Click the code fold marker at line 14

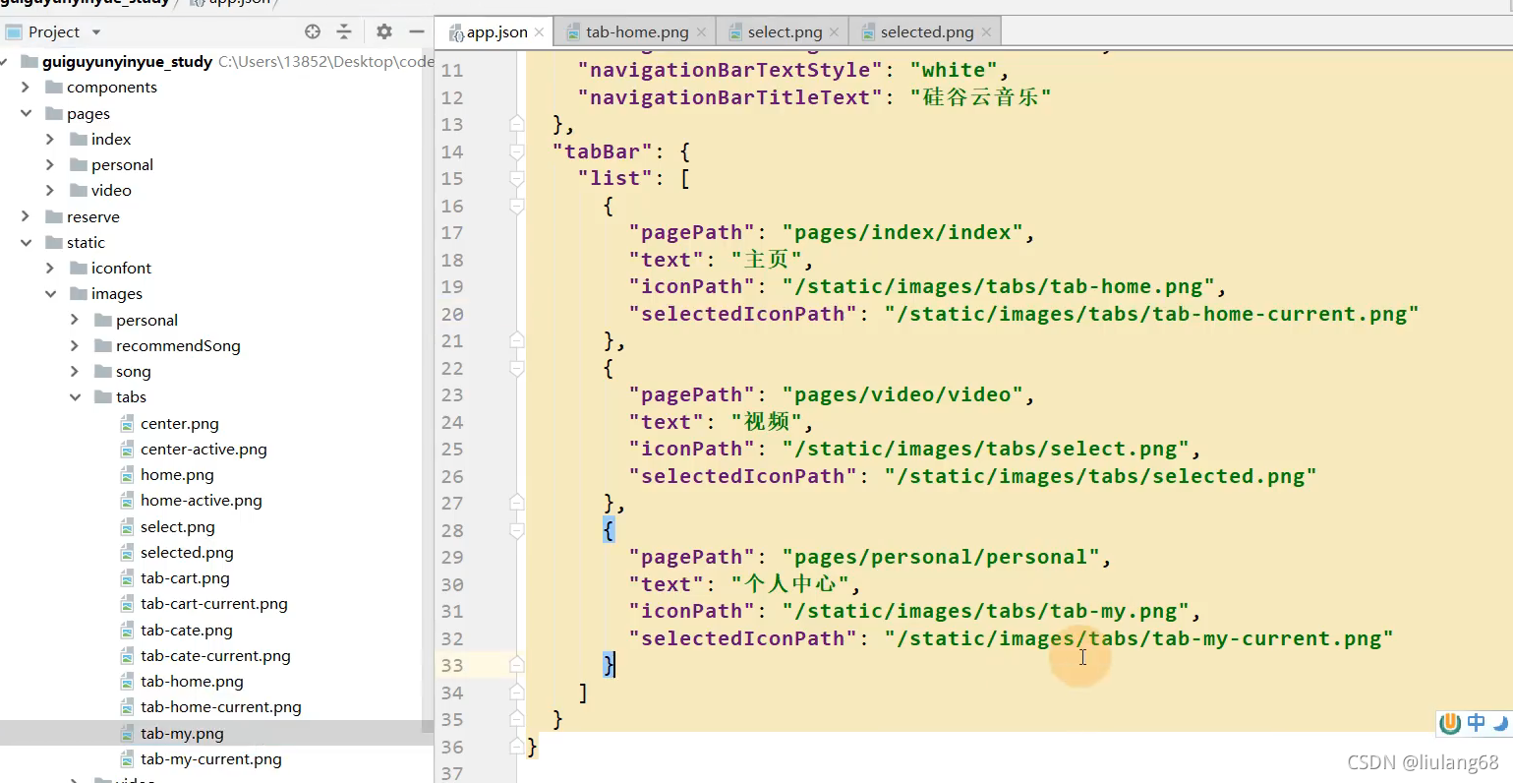516,151
